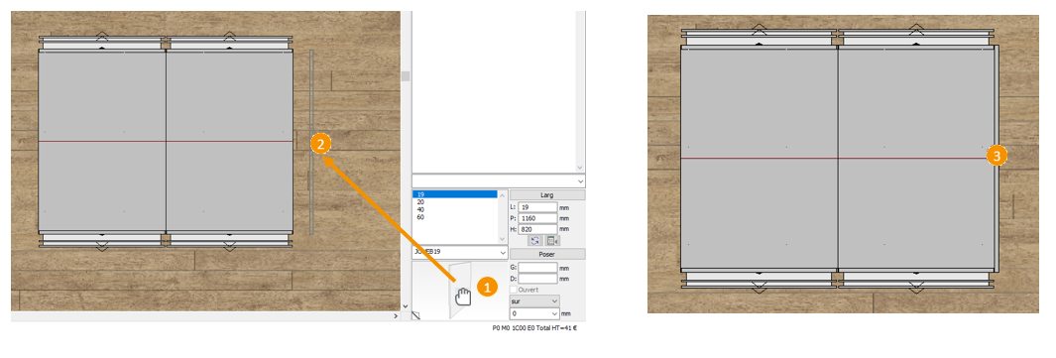The image size is (1056, 358).
Task: Open the 'sur' position dropdown
Action: 534,300
